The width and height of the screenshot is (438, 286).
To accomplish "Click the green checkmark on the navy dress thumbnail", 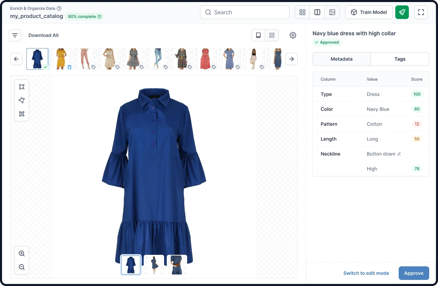I will pyautogui.click(x=45, y=67).
